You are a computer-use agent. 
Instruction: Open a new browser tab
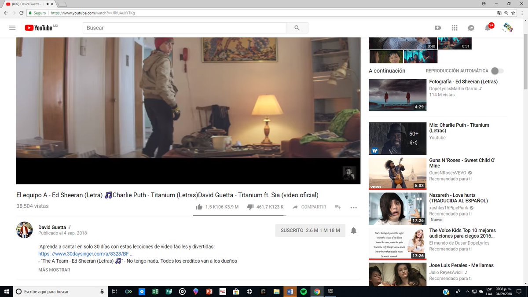click(x=62, y=4)
